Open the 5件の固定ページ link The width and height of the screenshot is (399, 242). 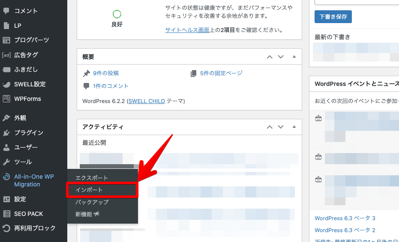tap(221, 74)
